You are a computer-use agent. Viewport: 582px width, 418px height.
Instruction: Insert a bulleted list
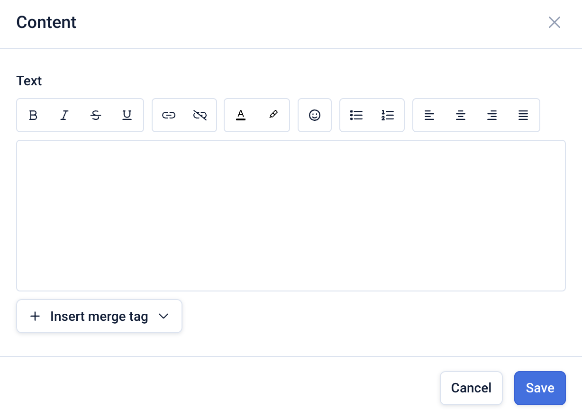pyautogui.click(x=356, y=115)
